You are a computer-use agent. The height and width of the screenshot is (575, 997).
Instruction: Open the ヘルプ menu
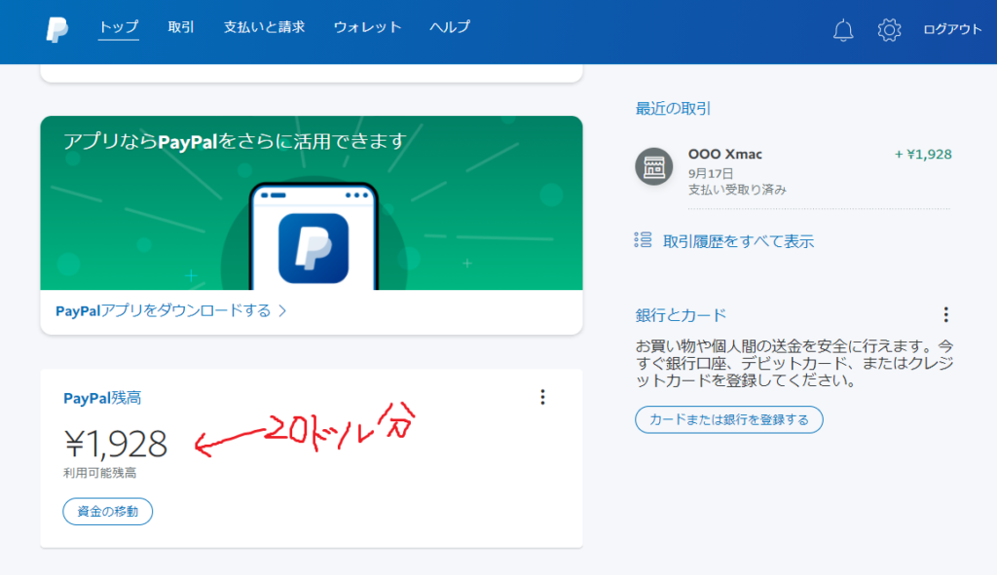[x=450, y=27]
